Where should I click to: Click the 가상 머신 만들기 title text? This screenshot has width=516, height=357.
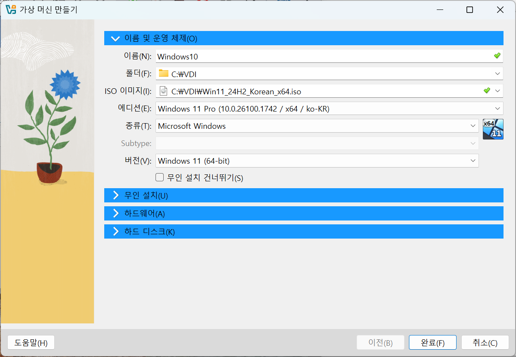pos(48,9)
